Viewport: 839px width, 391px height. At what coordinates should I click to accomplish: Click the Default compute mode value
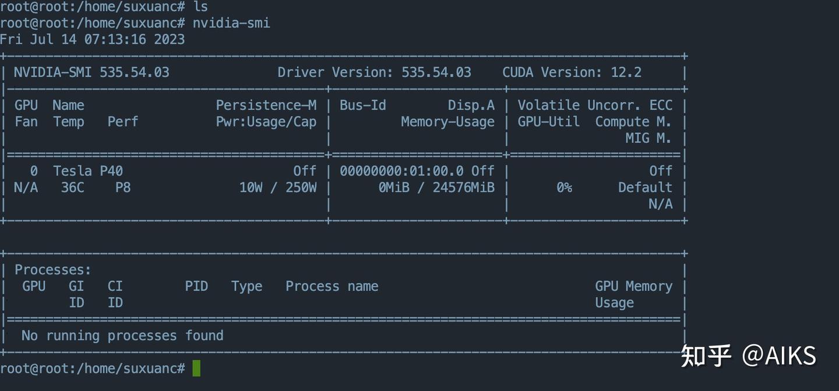coord(645,187)
